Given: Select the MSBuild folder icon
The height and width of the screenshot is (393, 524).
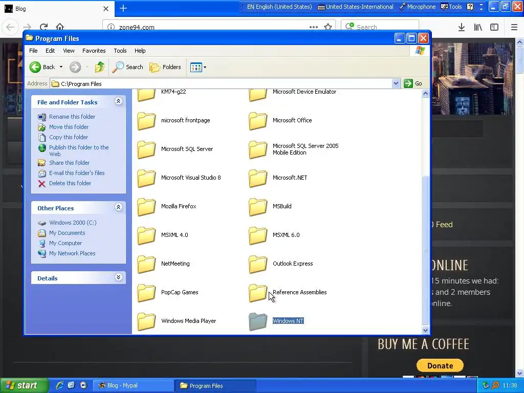Looking at the screenshot, I should click(258, 207).
